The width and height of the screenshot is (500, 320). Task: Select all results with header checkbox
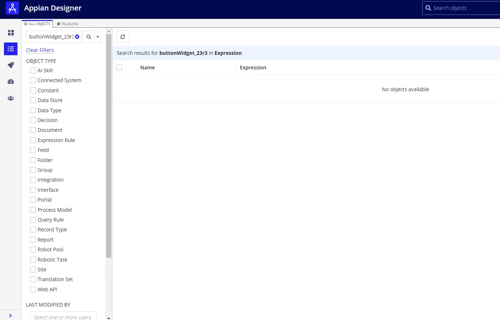pos(119,68)
